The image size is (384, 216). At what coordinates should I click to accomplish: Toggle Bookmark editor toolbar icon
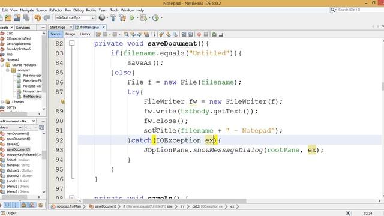(x=175, y=35)
